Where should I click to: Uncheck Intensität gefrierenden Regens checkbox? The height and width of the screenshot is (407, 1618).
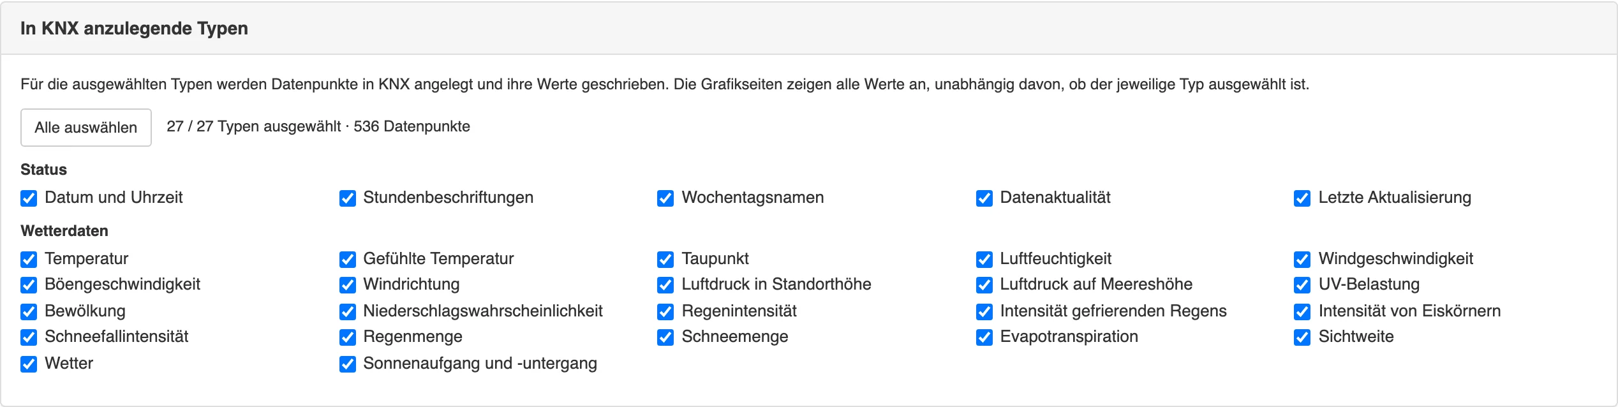(984, 312)
